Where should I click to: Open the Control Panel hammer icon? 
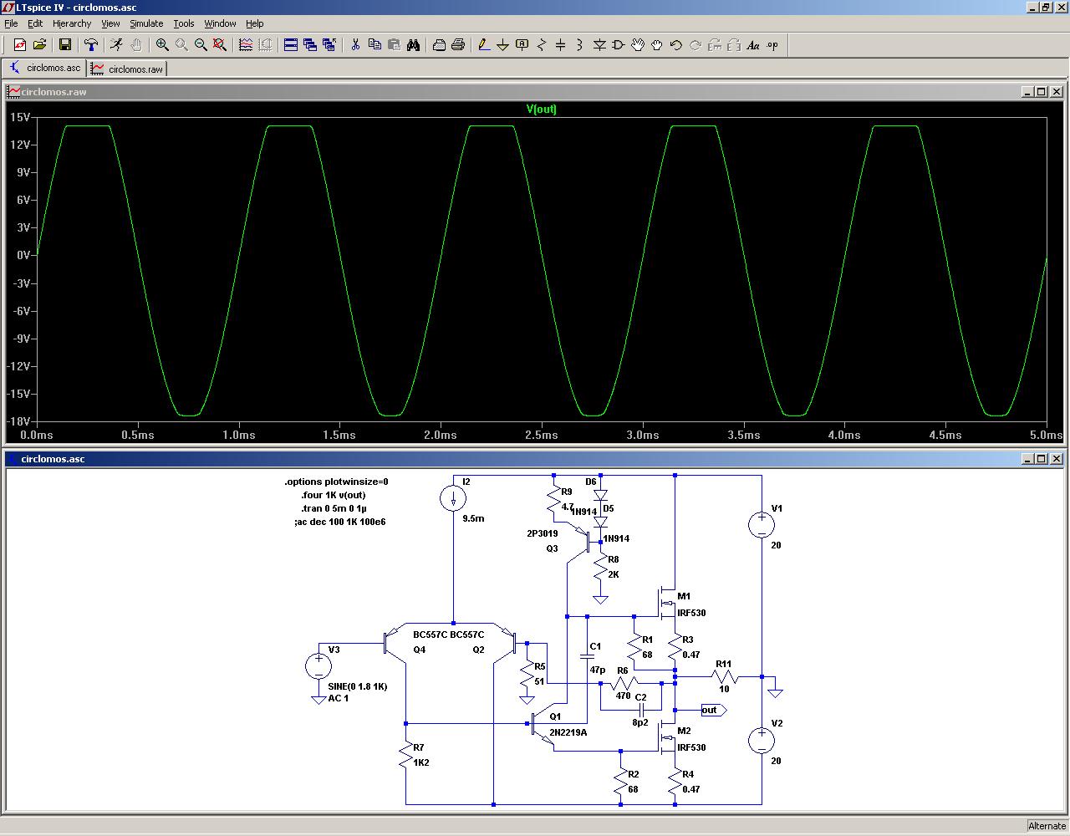click(x=91, y=45)
